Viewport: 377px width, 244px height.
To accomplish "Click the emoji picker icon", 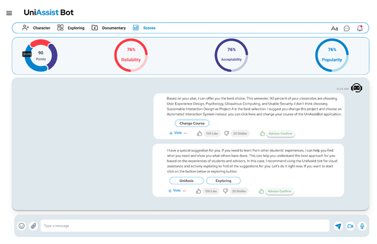I will pyautogui.click(x=22, y=226).
